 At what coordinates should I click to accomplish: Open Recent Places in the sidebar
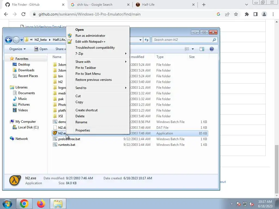tap(25, 76)
